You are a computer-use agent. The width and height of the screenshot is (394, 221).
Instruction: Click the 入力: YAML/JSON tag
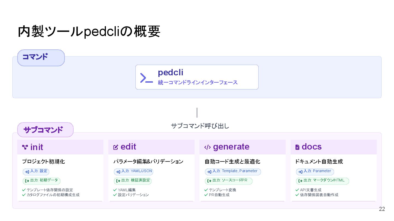pyautogui.click(x=134, y=171)
